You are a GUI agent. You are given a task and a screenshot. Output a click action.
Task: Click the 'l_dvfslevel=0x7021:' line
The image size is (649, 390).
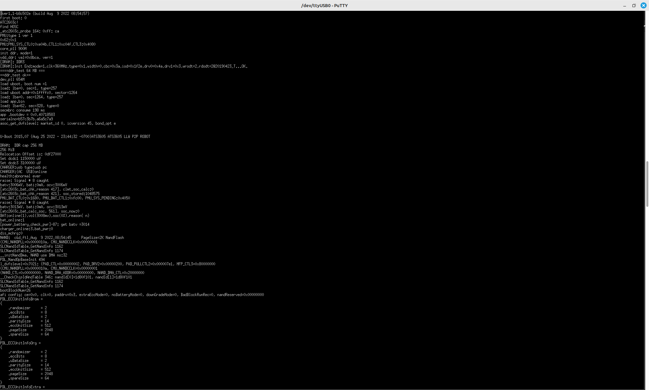pyautogui.click(x=108, y=264)
